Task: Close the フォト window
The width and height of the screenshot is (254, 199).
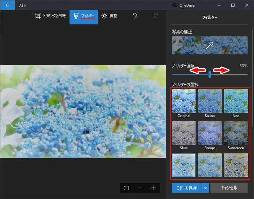Action: click(247, 5)
